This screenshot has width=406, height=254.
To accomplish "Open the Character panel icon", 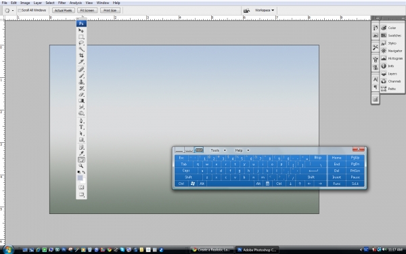I will coord(375,79).
